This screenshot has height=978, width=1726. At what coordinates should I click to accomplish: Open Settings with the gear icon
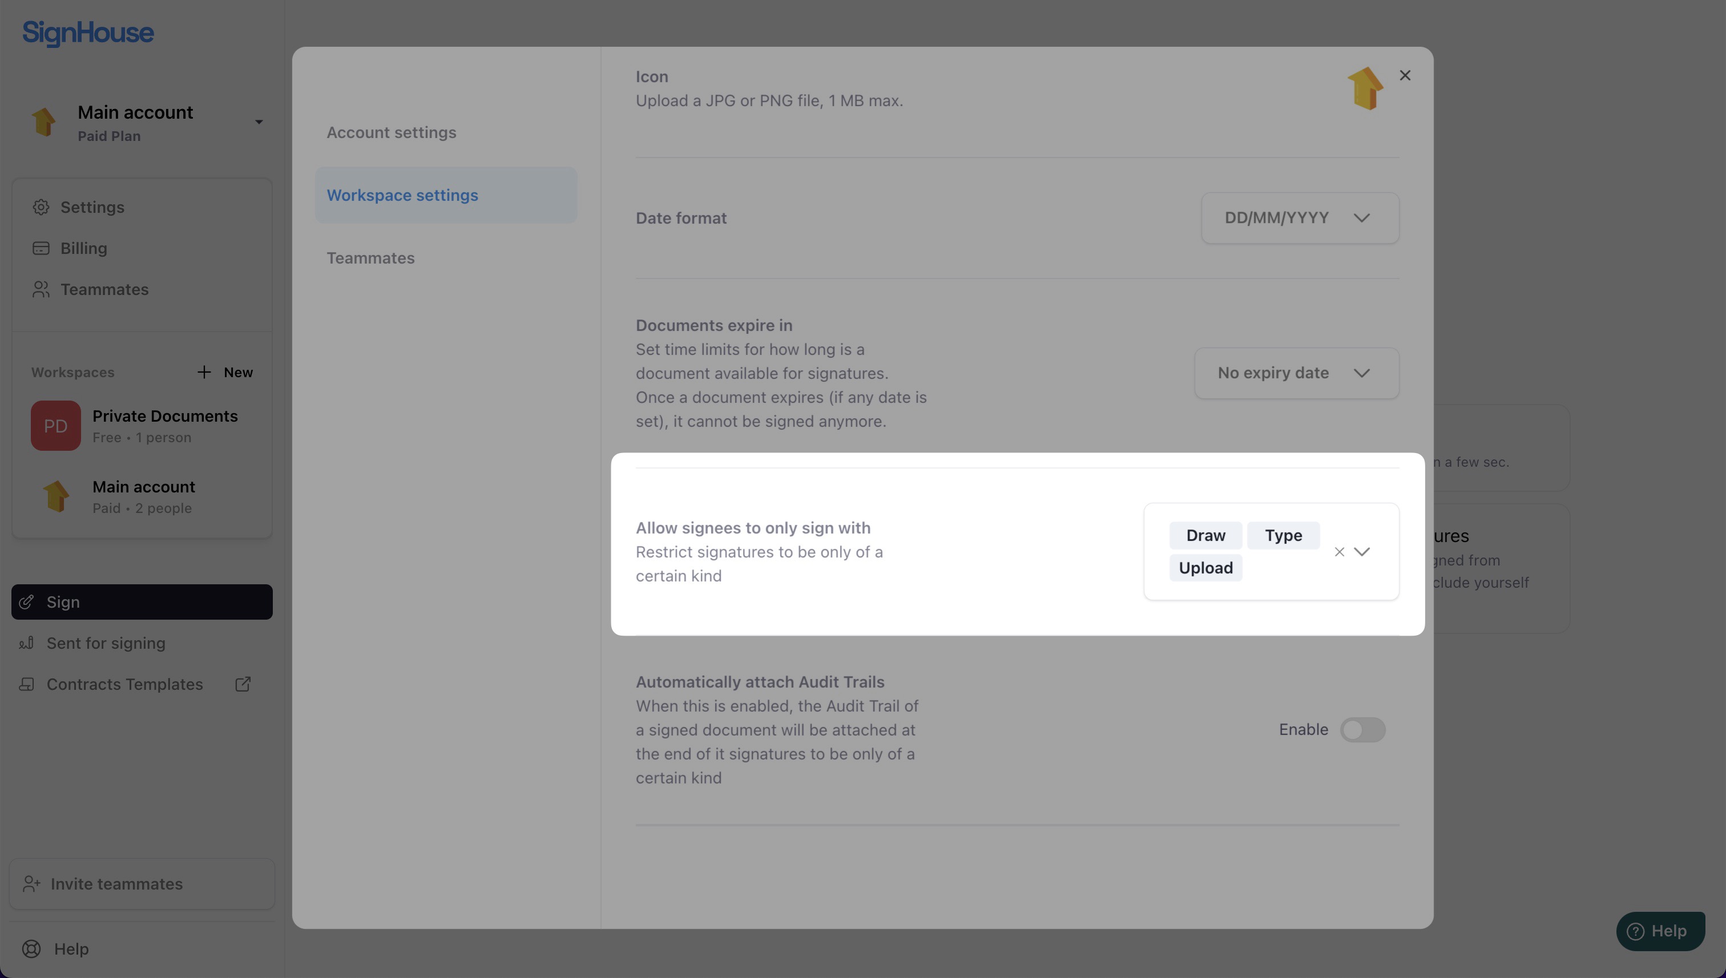(41, 207)
